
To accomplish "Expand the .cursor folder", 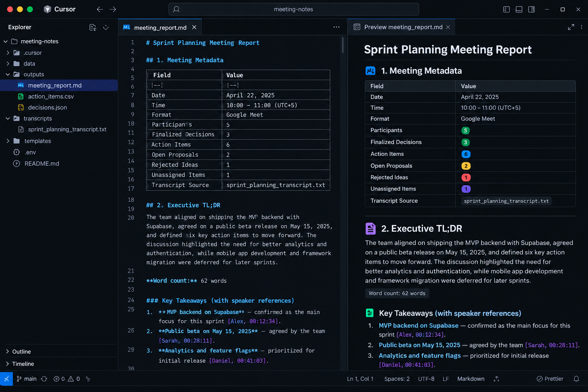I will (x=8, y=53).
